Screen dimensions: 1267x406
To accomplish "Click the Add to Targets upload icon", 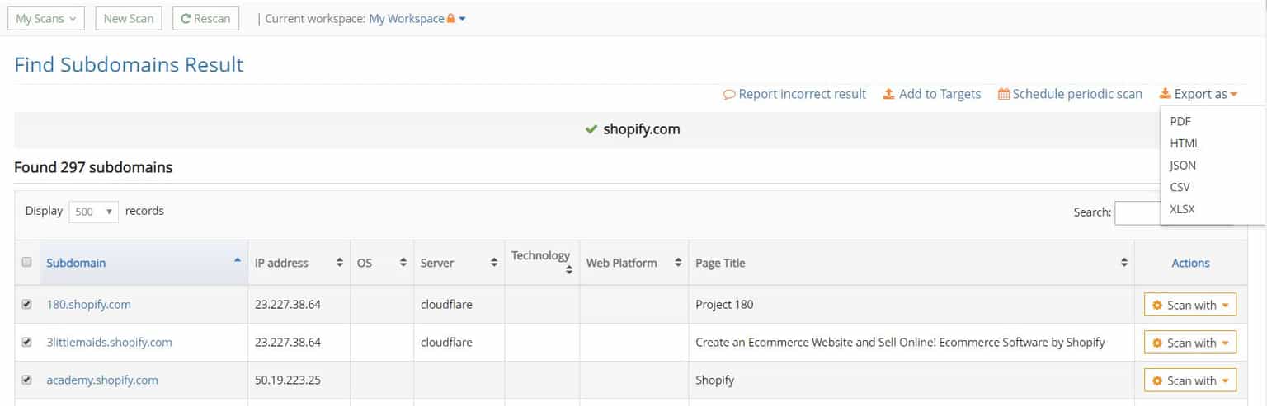I will point(888,94).
